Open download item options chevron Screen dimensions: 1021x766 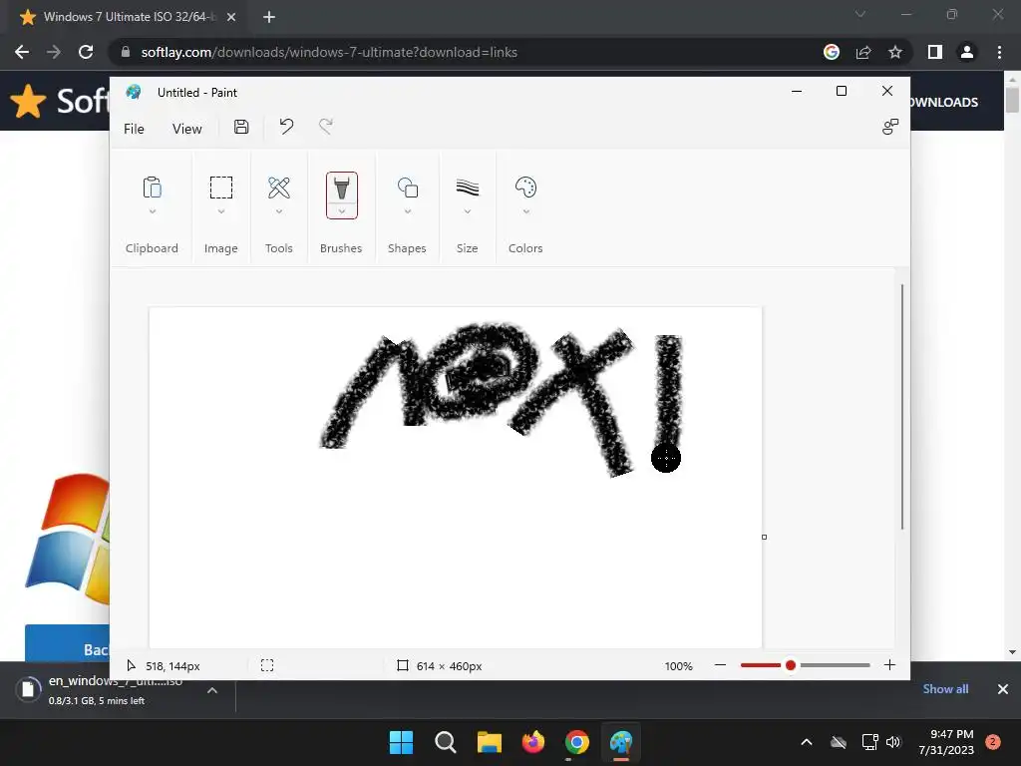(x=212, y=690)
